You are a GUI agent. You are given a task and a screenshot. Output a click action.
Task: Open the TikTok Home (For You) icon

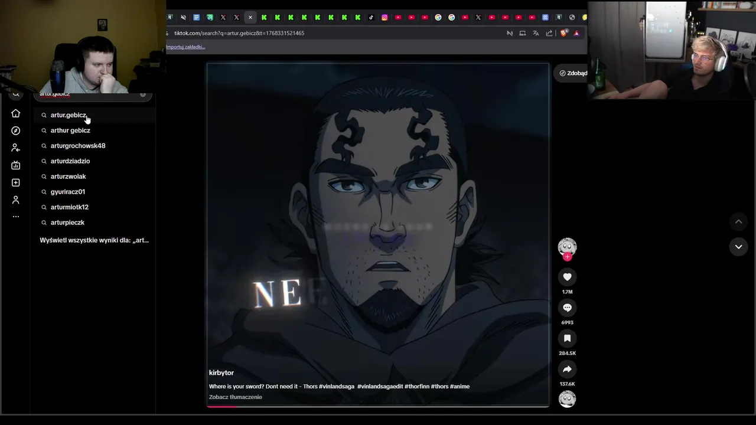[16, 113]
